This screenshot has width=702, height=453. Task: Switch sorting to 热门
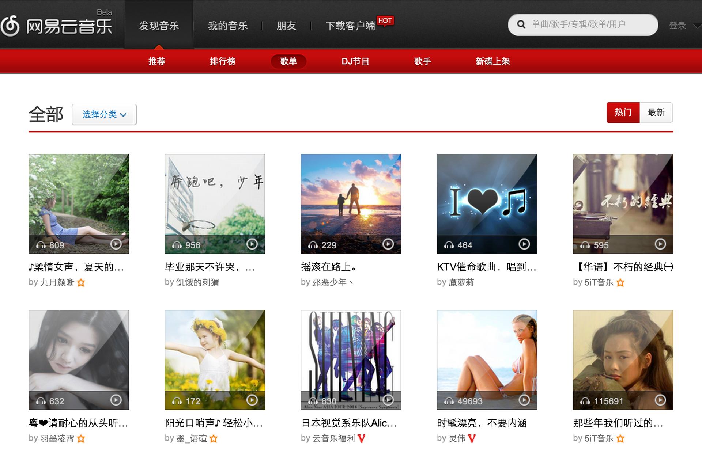pos(623,113)
